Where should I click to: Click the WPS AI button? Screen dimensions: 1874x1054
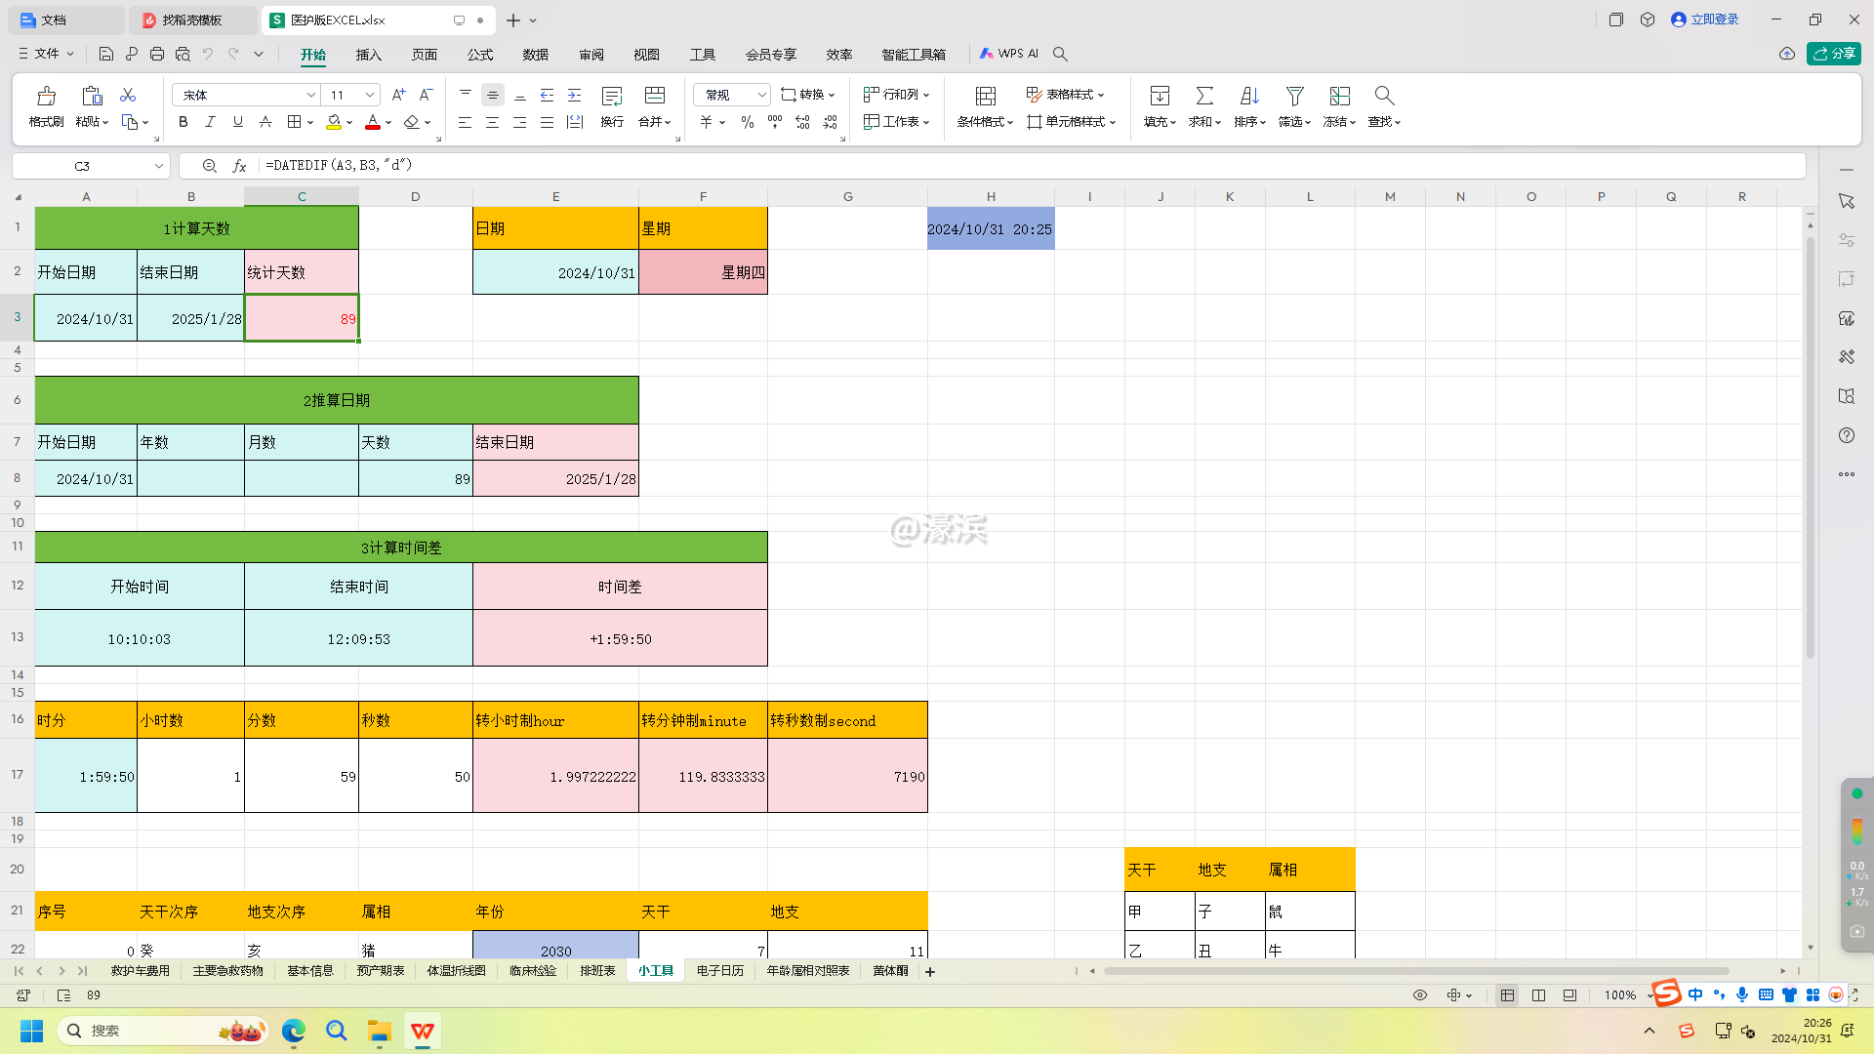pyautogui.click(x=1009, y=54)
